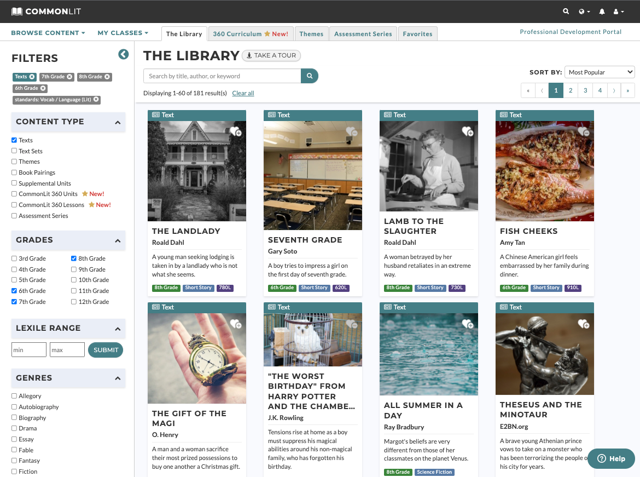Submit the Lexile range
Viewport: 640px width, 477px height.
[106, 350]
